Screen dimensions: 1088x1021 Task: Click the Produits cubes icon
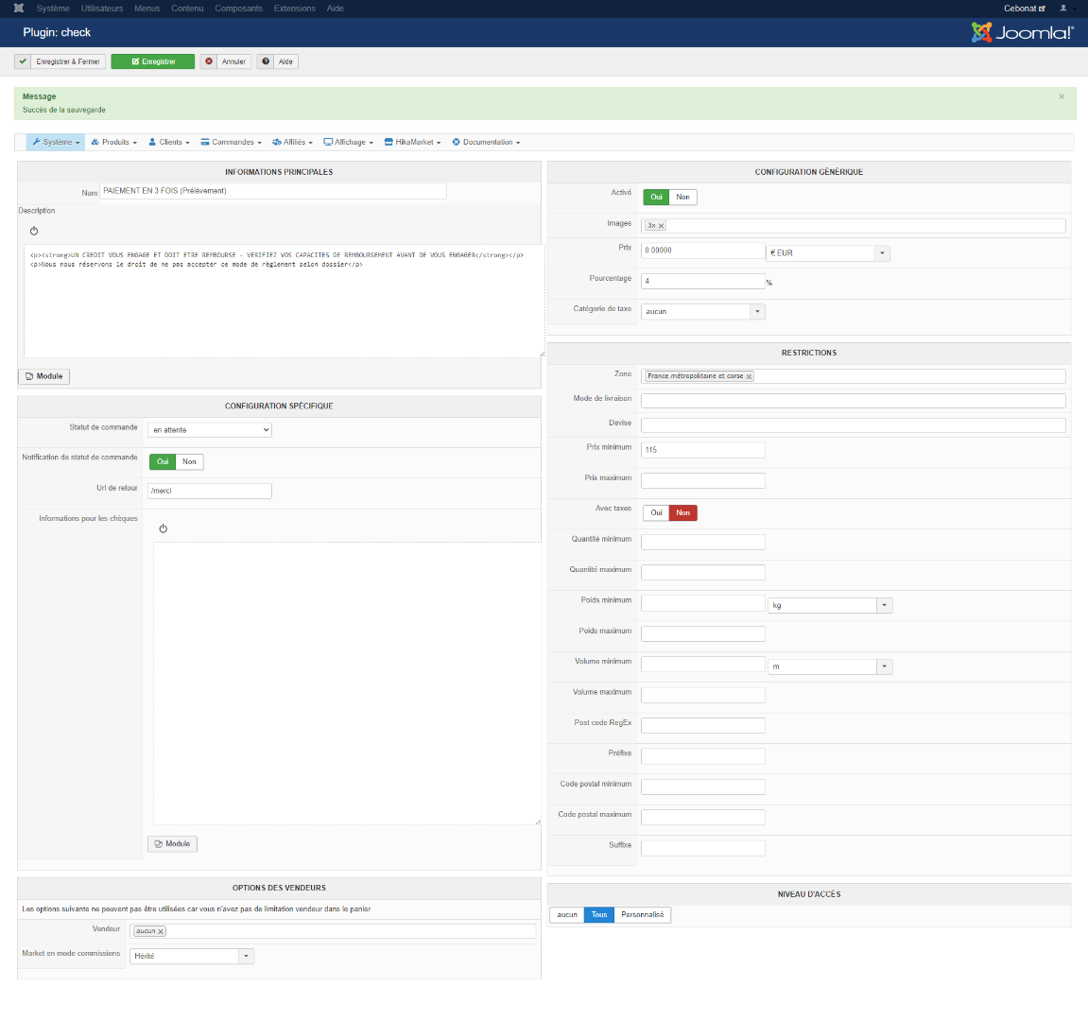coord(95,142)
